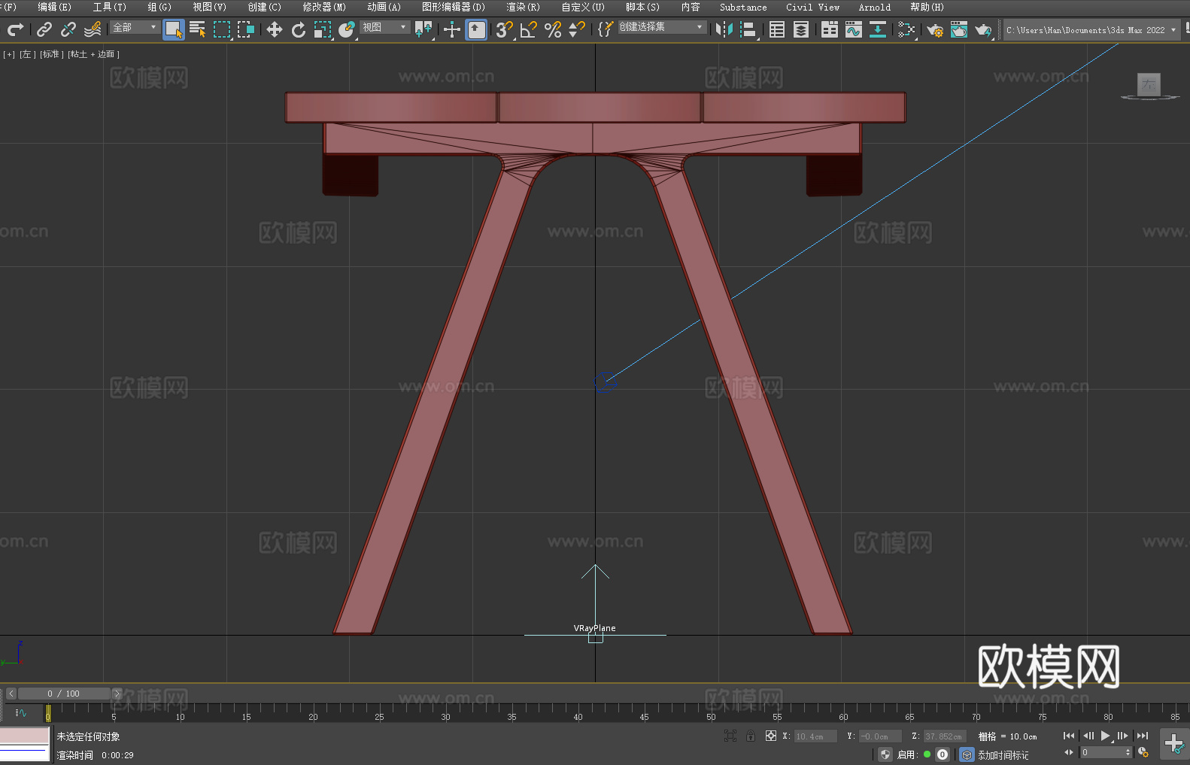Activate the Select and Move tool
Screen dimensions: 1190x765
coord(275,29)
